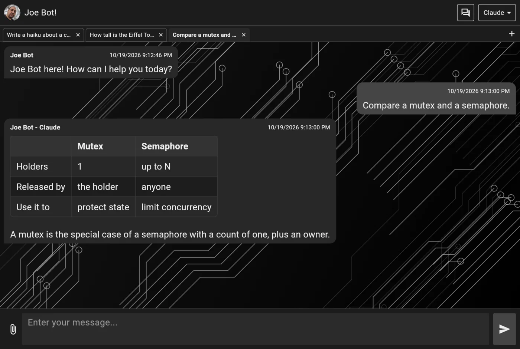This screenshot has height=349, width=520.
Task: Add a new chat tab with plus icon
Action: pyautogui.click(x=511, y=34)
